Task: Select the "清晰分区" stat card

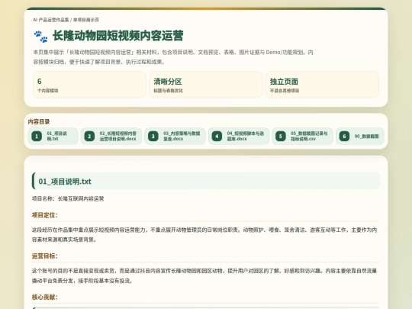Action: 206,85
